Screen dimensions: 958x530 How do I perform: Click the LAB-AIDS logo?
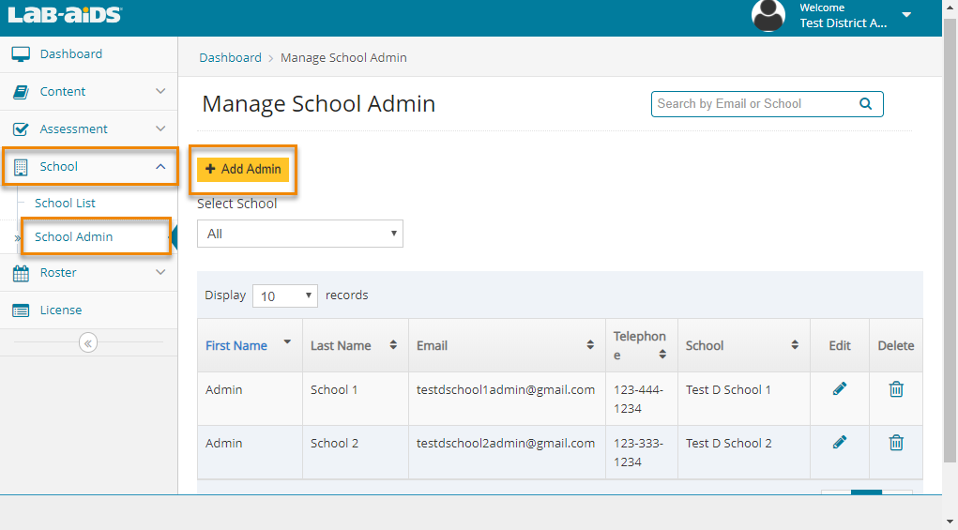point(65,15)
